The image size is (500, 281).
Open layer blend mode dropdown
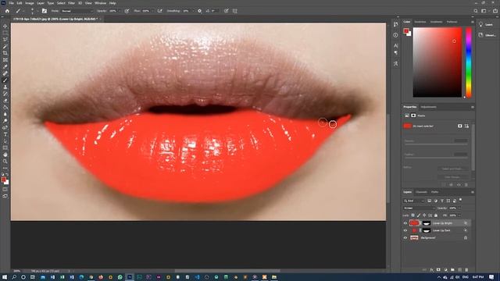419,208
